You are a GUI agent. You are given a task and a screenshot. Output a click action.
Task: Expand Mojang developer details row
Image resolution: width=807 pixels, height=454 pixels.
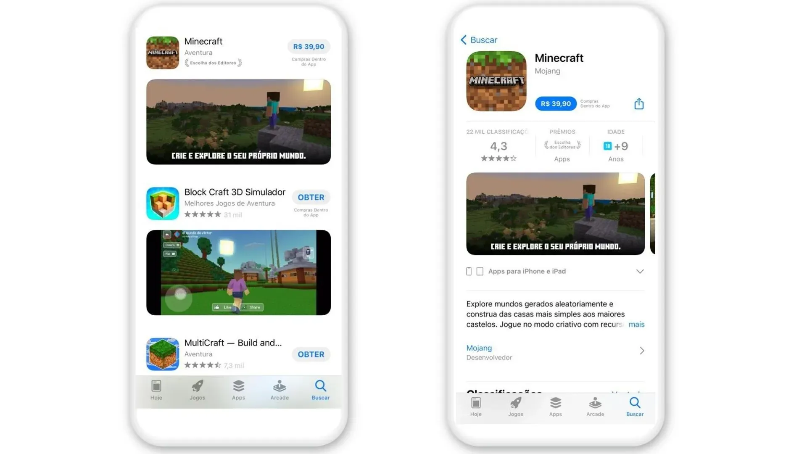click(x=555, y=352)
